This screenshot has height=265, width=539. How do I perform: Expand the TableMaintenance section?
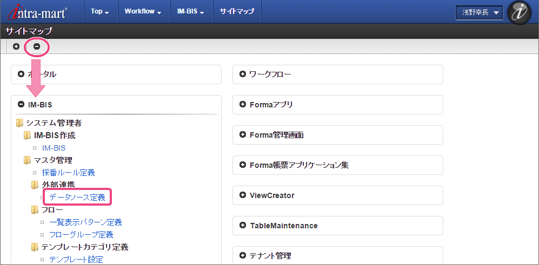pyautogui.click(x=242, y=226)
